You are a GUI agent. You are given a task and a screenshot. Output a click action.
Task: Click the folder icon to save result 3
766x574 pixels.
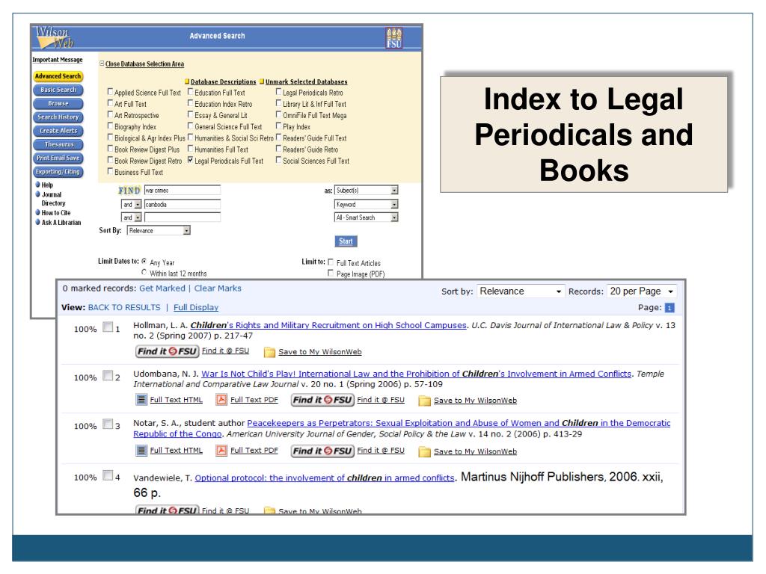click(425, 451)
